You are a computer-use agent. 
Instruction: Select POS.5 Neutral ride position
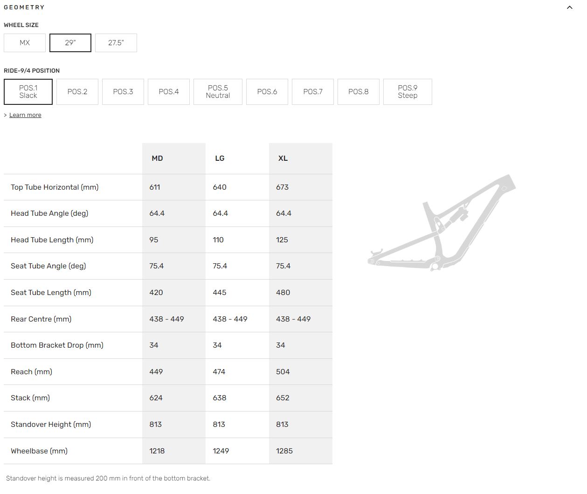[x=218, y=92]
